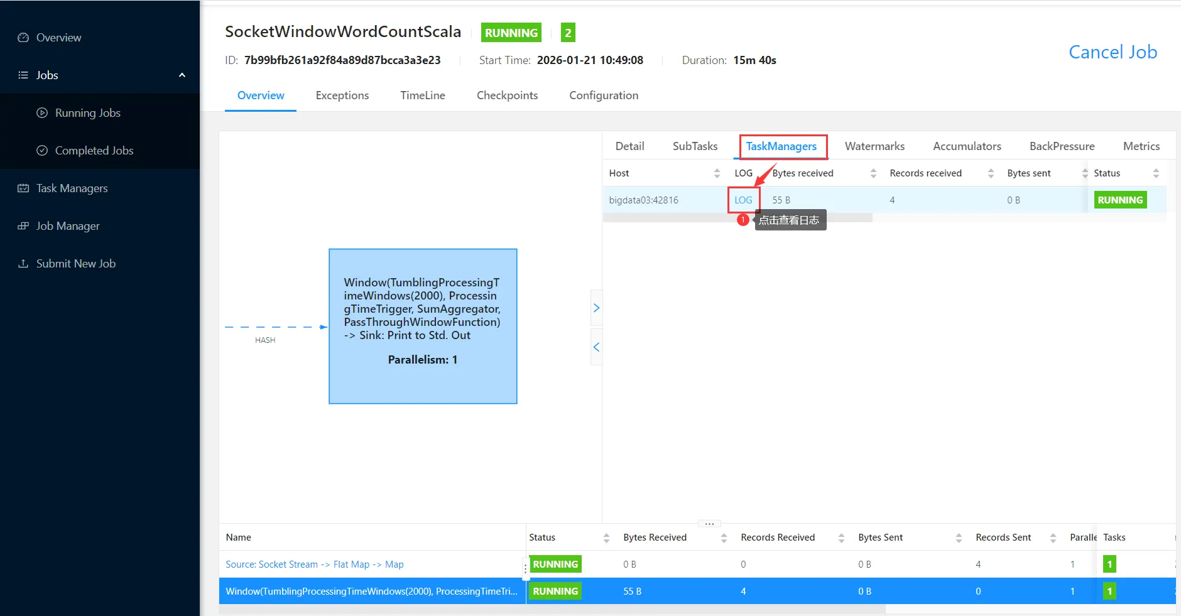Sort TaskManagers table by Records received
The height and width of the screenshot is (616, 1181).
[991, 173]
